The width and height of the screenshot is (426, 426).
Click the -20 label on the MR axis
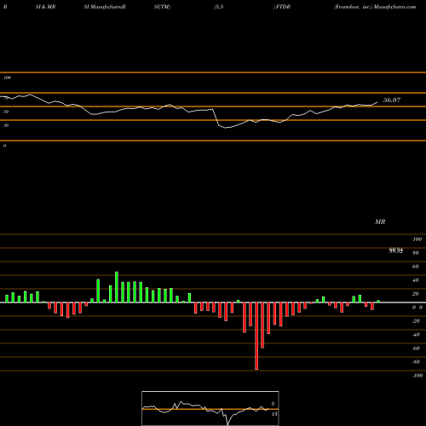(x=416, y=321)
